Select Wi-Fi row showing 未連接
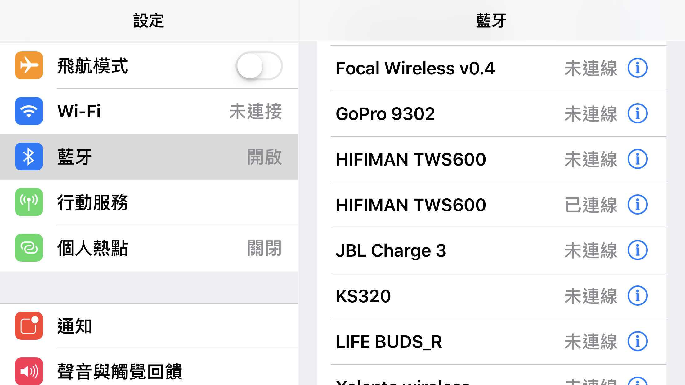Image resolution: width=685 pixels, height=385 pixels. click(x=149, y=111)
